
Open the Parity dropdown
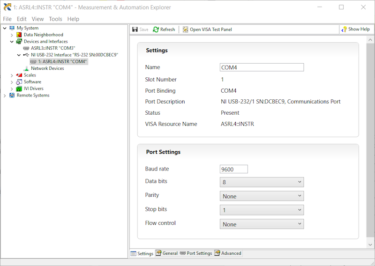pyautogui.click(x=262, y=196)
